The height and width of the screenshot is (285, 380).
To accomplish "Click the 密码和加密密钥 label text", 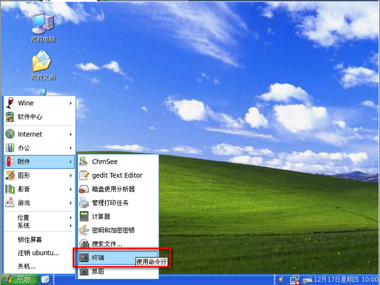I will point(113,230).
